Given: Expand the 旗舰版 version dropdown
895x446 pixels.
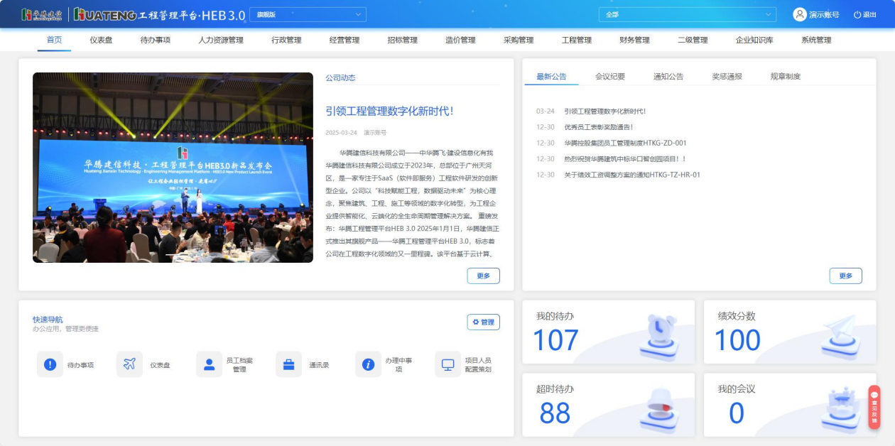Looking at the screenshot, I should pyautogui.click(x=308, y=14).
